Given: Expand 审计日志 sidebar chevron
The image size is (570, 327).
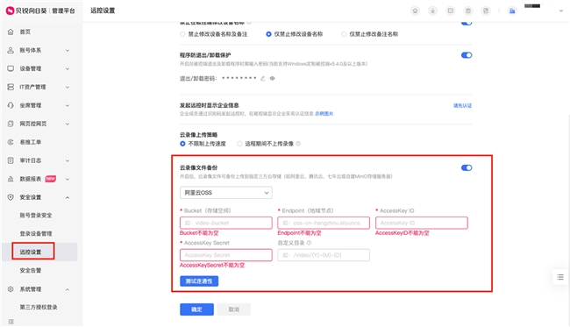Looking at the screenshot, I should pos(68,160).
